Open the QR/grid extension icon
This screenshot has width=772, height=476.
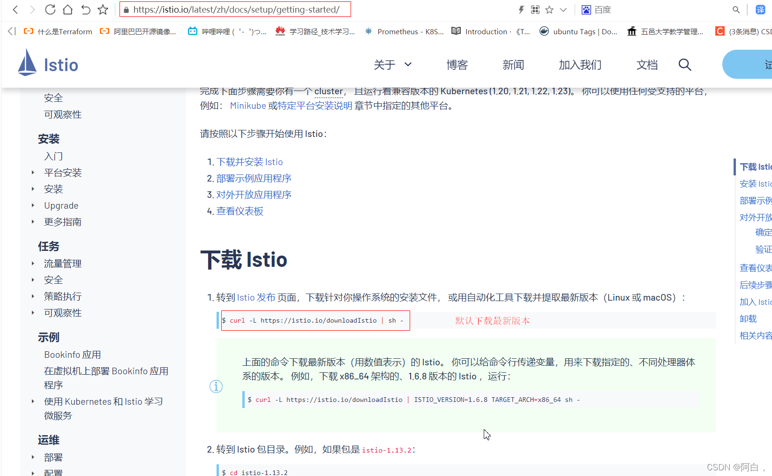point(535,9)
